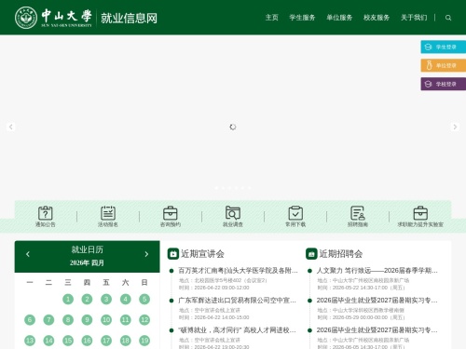Select April 8 on the calendar
Viewport: 466px width, 349px height.
pyautogui.click(x=68, y=320)
